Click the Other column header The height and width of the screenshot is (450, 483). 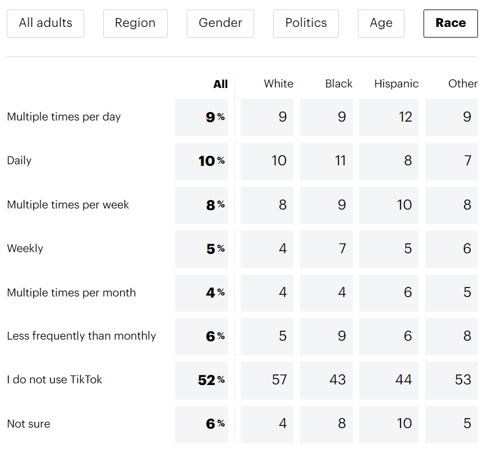tap(463, 83)
